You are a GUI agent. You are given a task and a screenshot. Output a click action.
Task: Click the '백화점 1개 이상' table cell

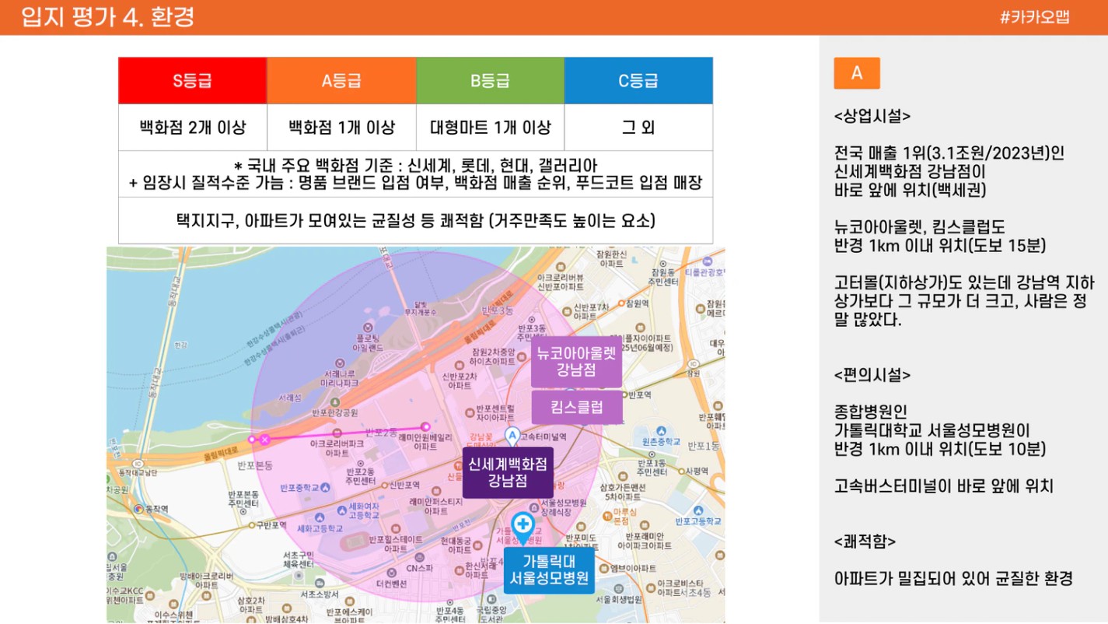pos(342,128)
